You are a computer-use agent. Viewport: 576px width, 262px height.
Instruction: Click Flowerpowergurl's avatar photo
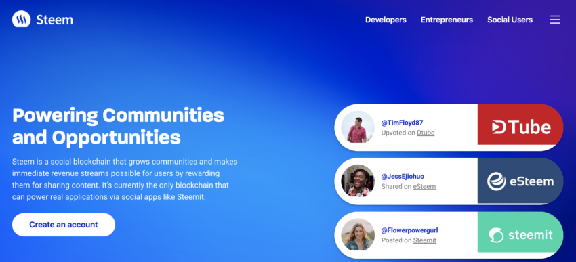coord(357,235)
